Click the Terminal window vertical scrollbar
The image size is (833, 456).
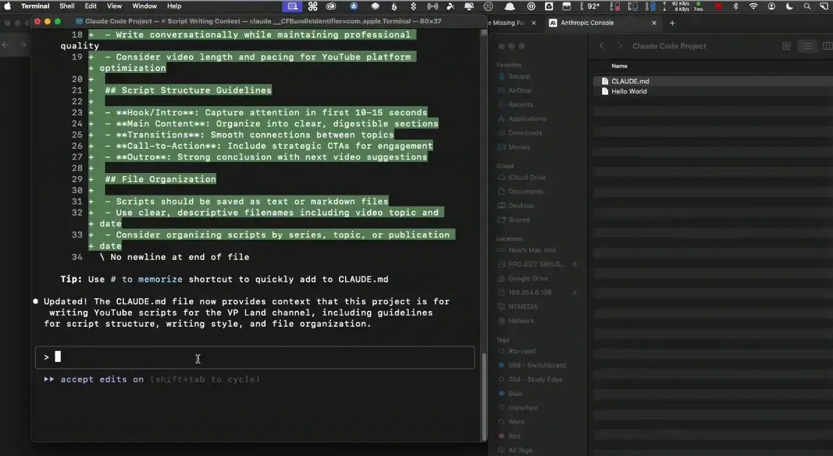click(x=484, y=396)
